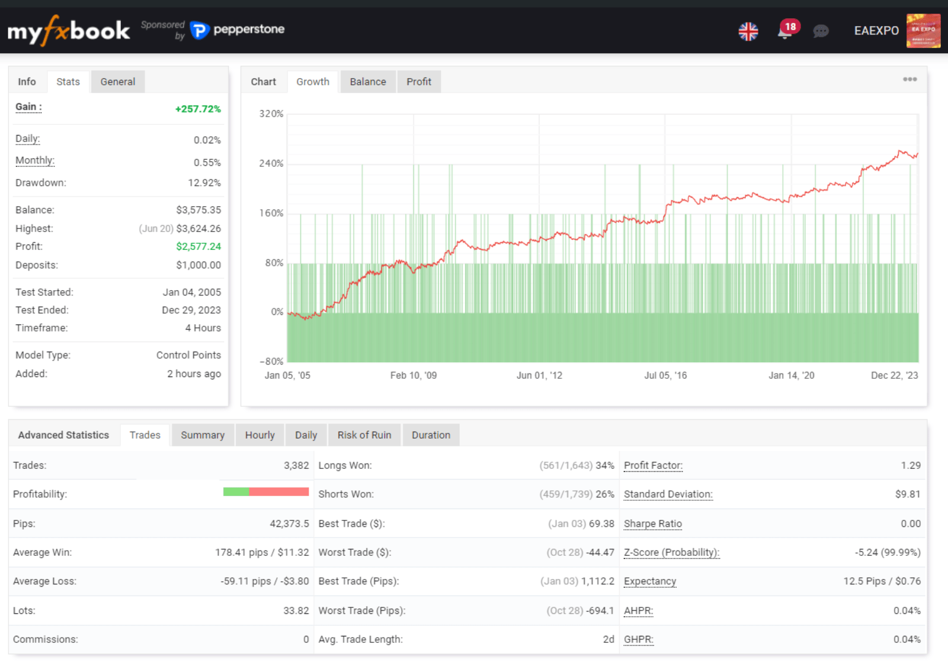Click the 1.29 profit factor value

(x=911, y=465)
